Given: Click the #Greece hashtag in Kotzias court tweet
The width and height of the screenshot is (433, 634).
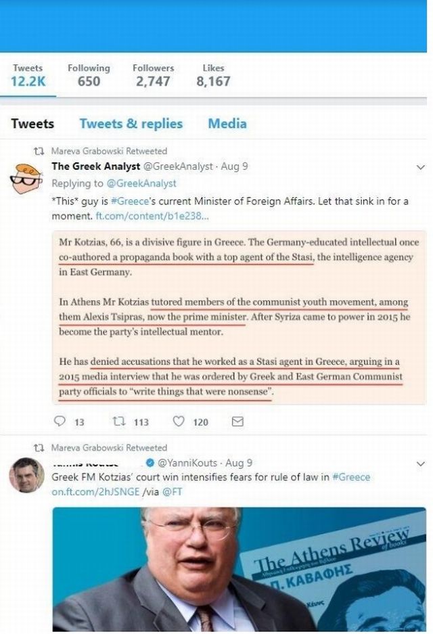Looking at the screenshot, I should (351, 477).
